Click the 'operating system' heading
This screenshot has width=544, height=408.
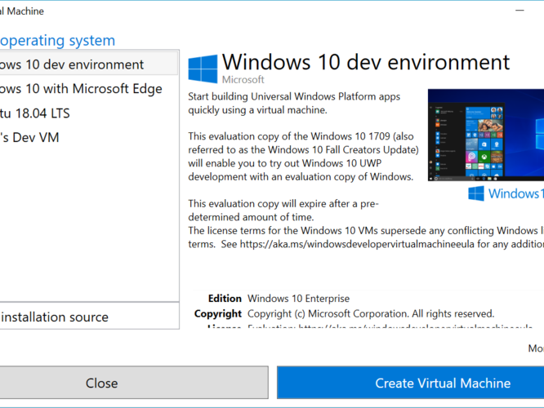point(57,41)
